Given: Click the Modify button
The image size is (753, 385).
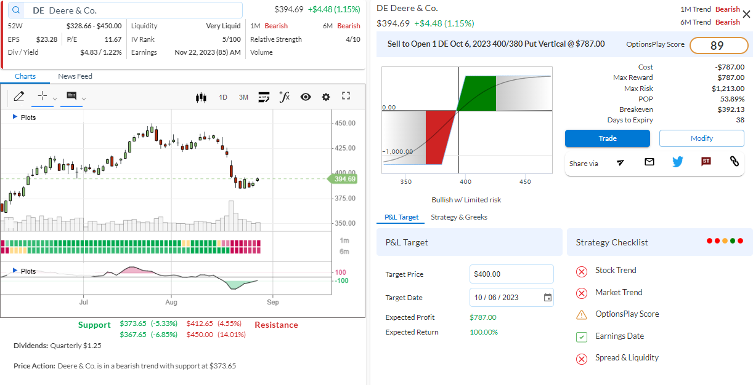Looking at the screenshot, I should click(701, 138).
